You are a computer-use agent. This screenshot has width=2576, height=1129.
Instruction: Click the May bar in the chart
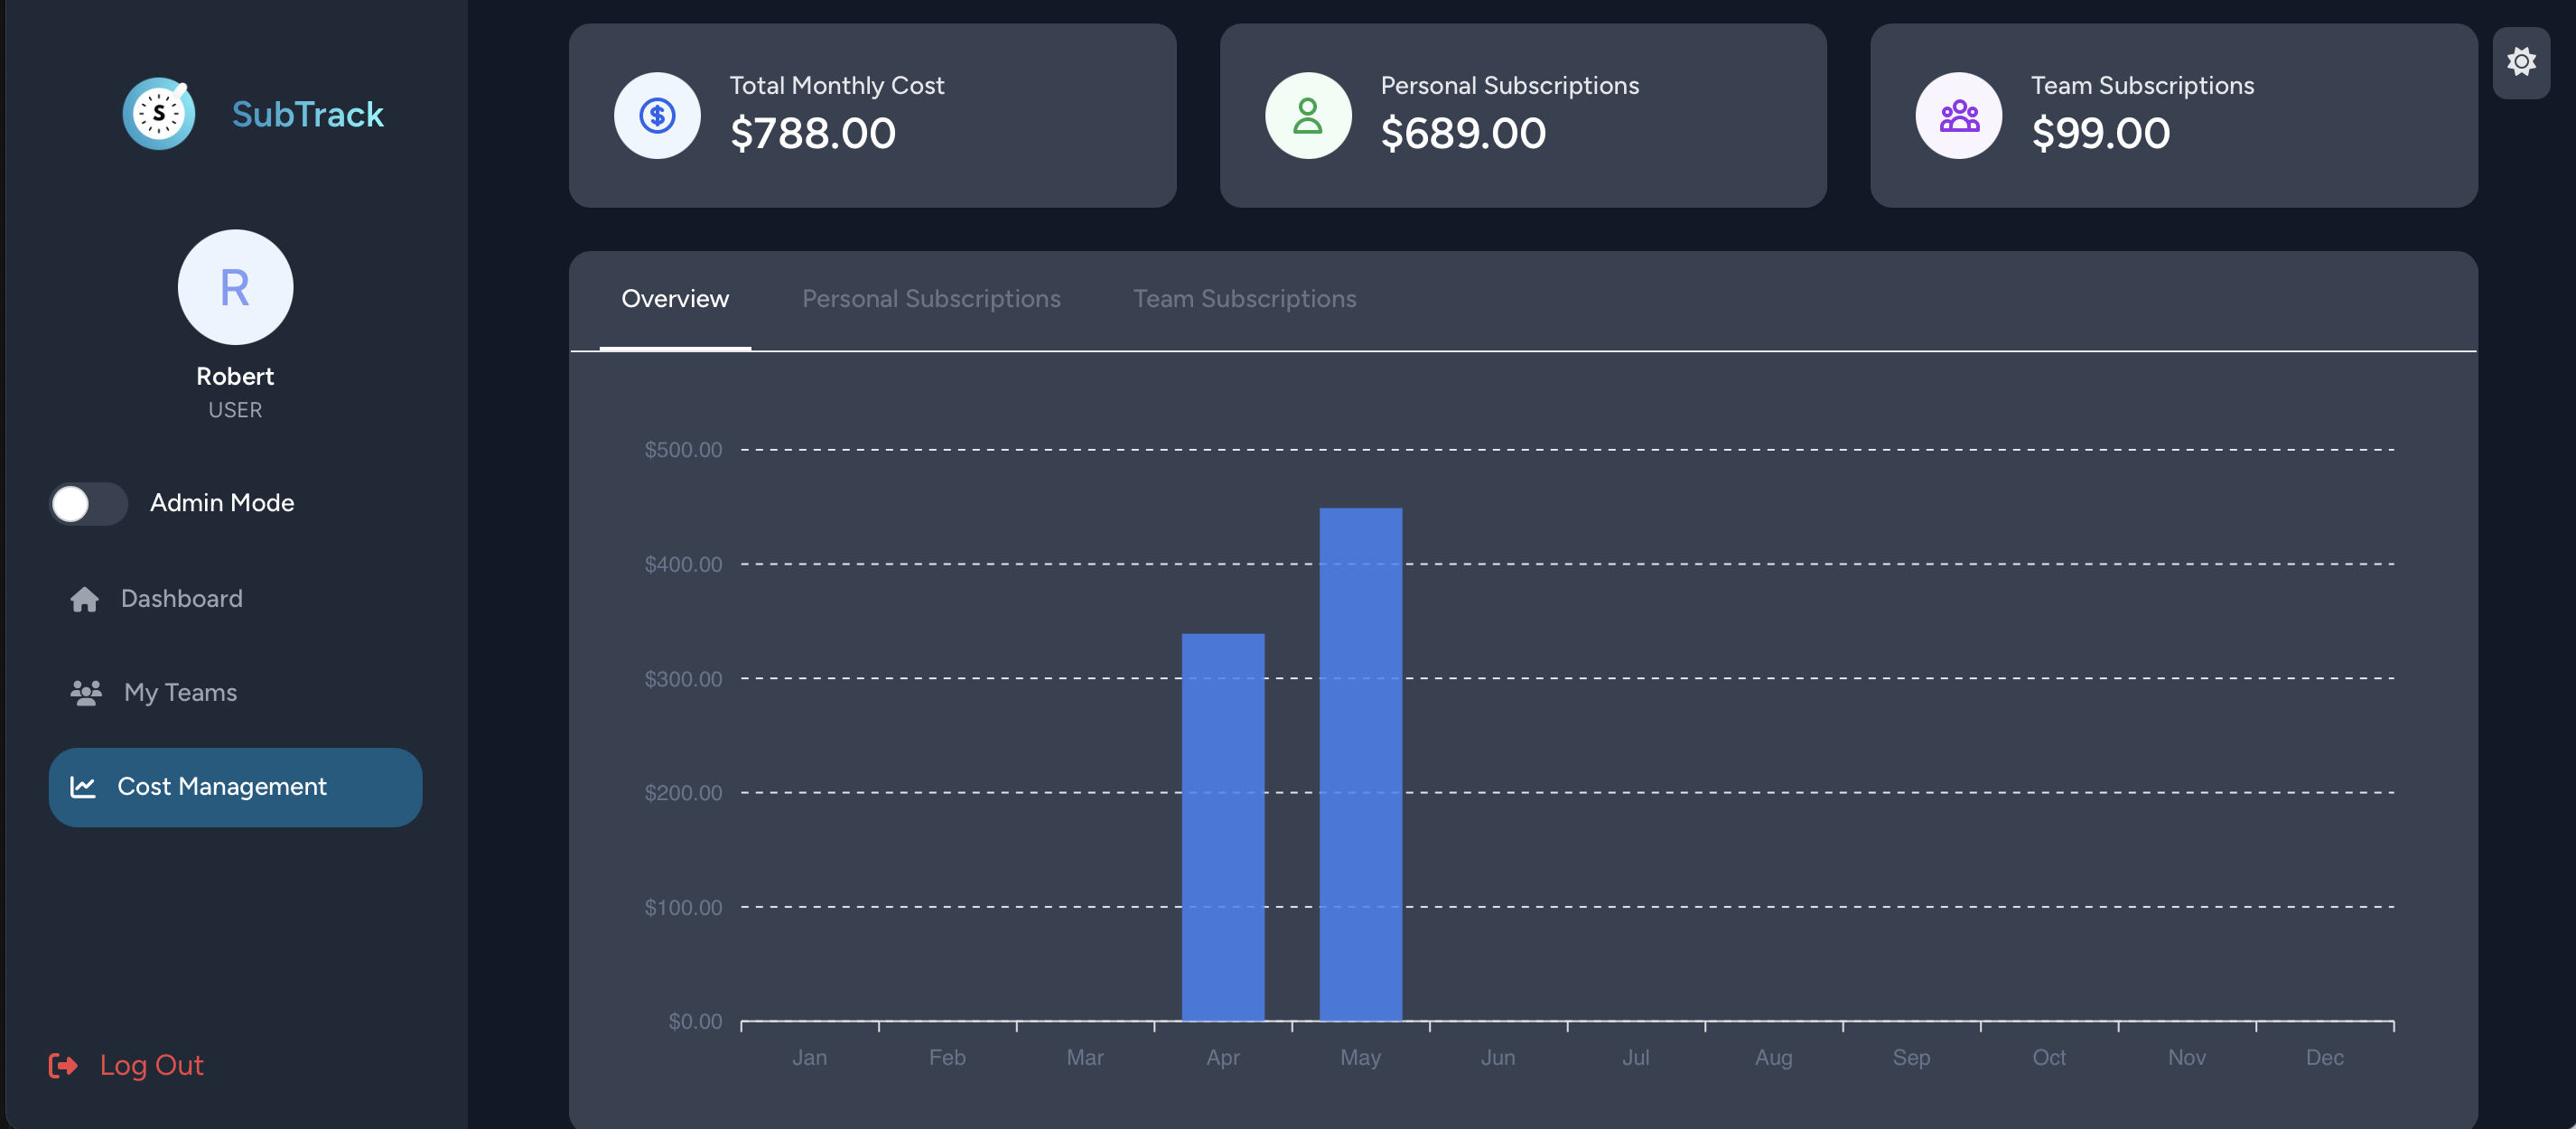point(1360,764)
